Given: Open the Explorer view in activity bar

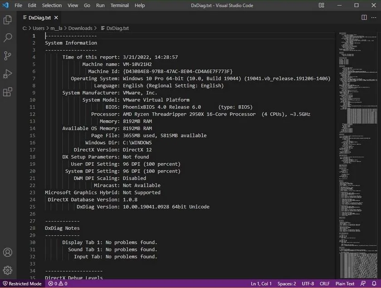Looking at the screenshot, I should coord(8,20).
